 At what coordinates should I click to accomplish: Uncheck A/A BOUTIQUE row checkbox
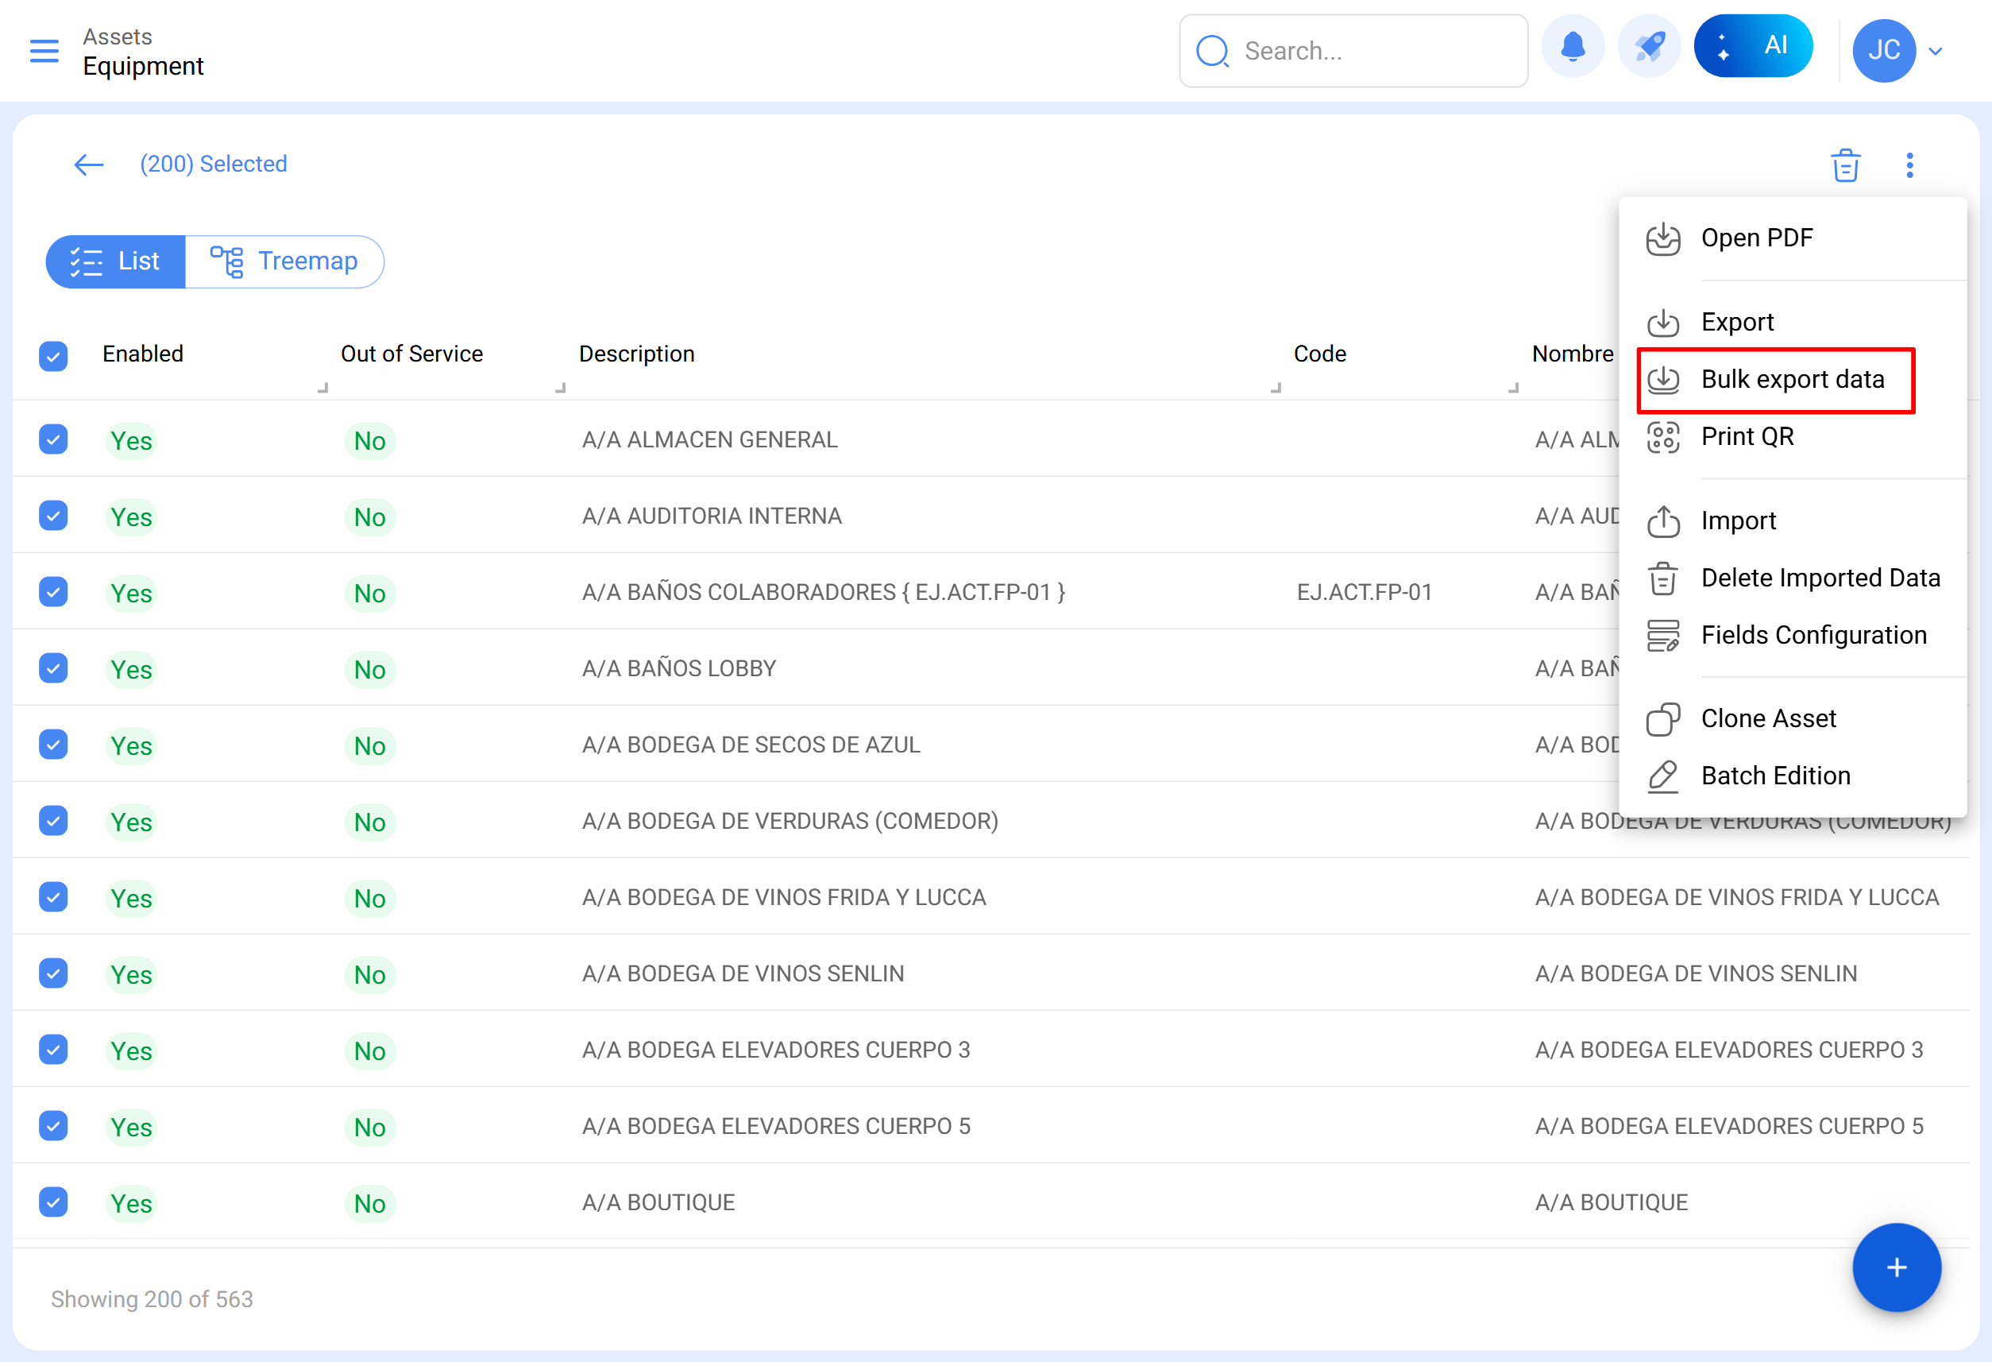pos(53,1201)
